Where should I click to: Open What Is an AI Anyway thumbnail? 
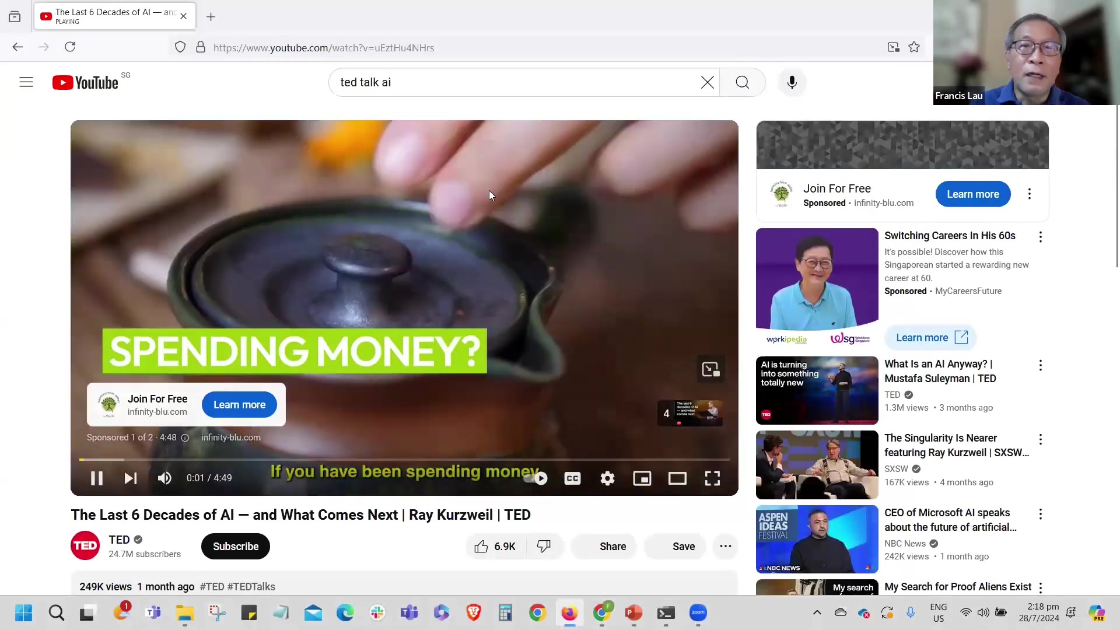[x=817, y=390]
